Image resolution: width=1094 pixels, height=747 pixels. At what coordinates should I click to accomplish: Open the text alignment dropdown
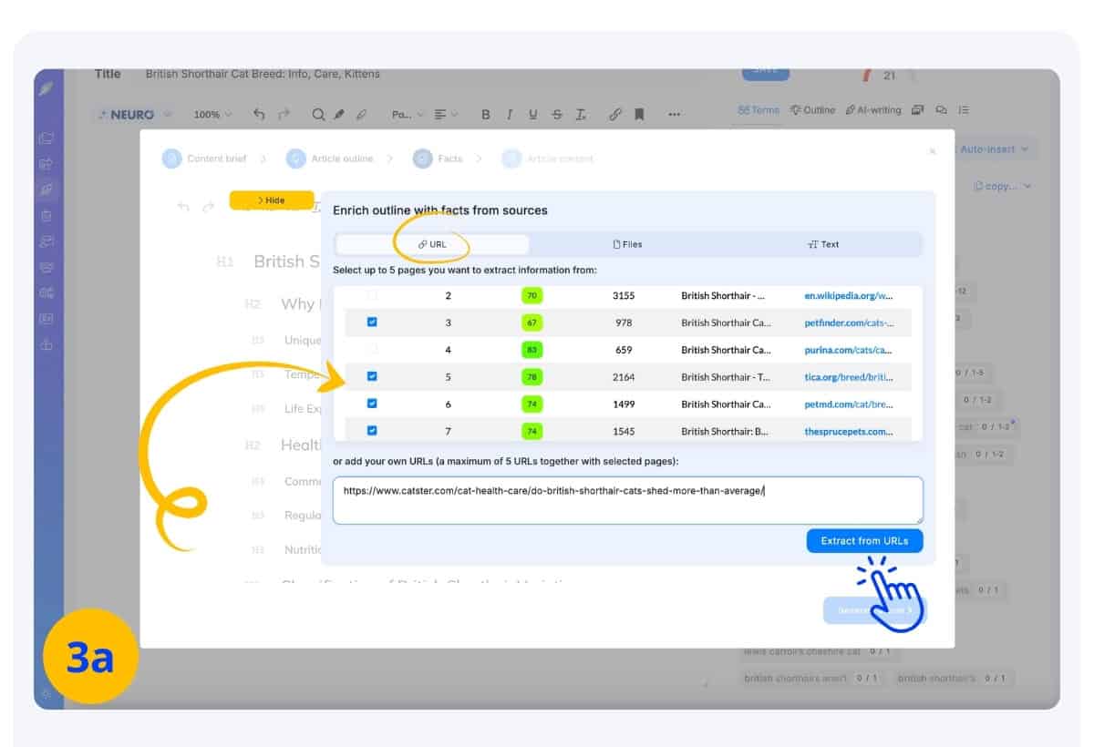[x=447, y=115]
